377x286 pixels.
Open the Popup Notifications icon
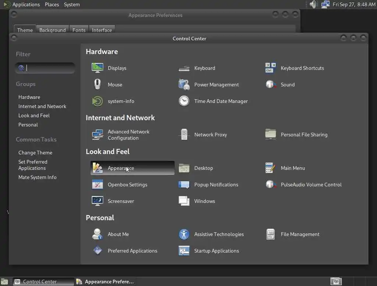[x=184, y=185]
